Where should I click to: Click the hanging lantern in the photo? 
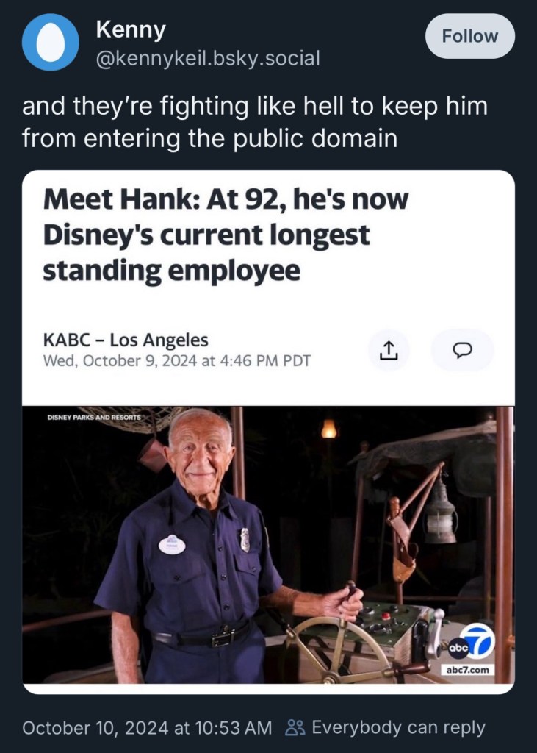(x=439, y=513)
